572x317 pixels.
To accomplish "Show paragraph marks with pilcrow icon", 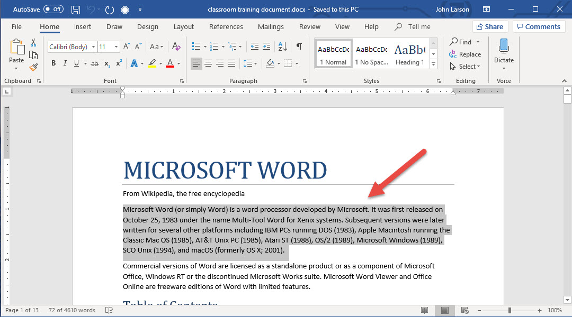I will click(299, 46).
